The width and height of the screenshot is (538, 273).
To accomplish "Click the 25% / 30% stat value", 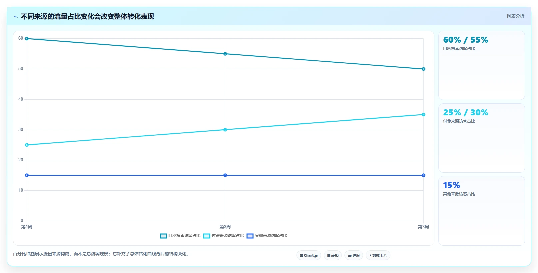I will [465, 113].
